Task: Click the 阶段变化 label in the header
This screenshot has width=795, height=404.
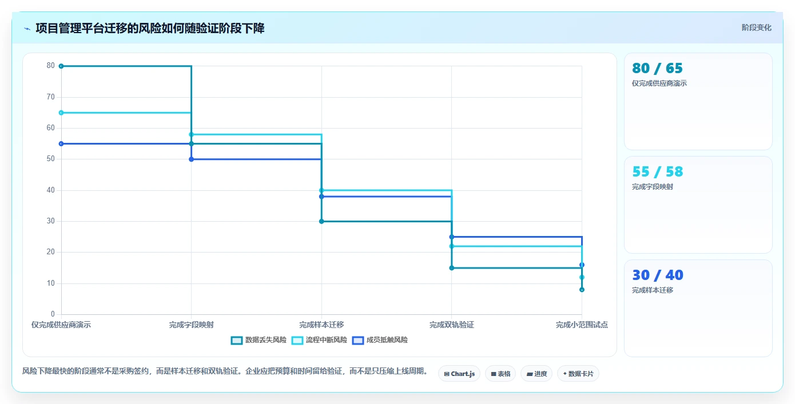Action: click(x=757, y=28)
